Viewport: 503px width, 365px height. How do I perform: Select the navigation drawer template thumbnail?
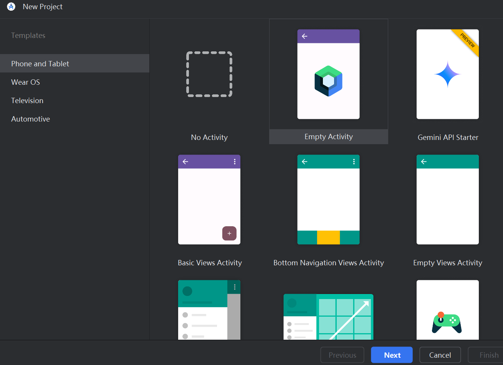tap(209, 310)
